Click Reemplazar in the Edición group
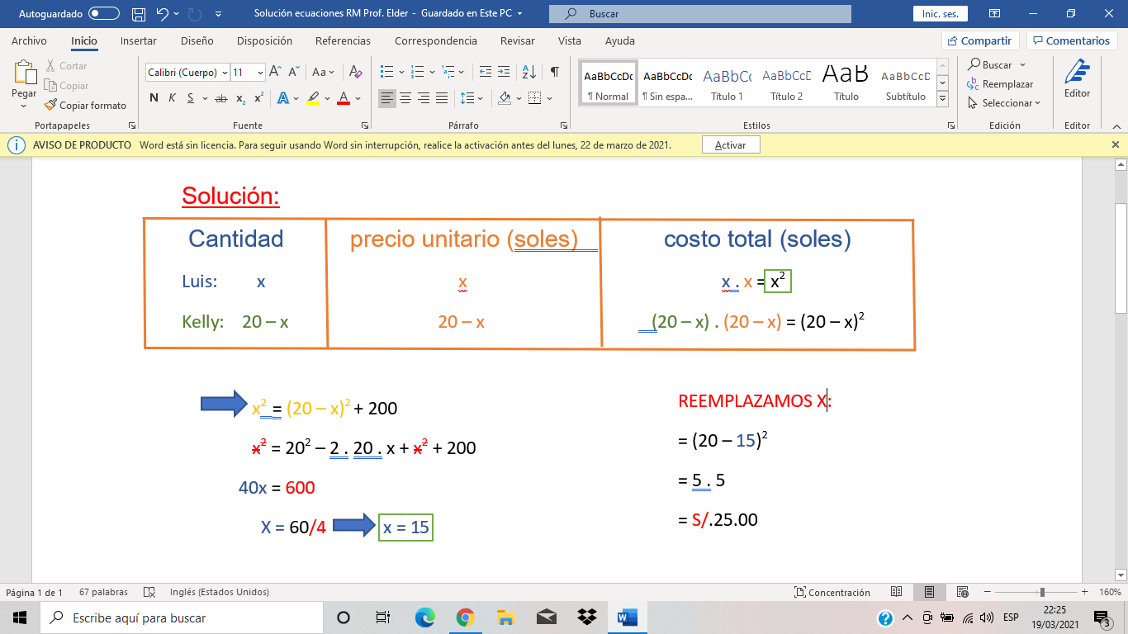 (x=1000, y=84)
